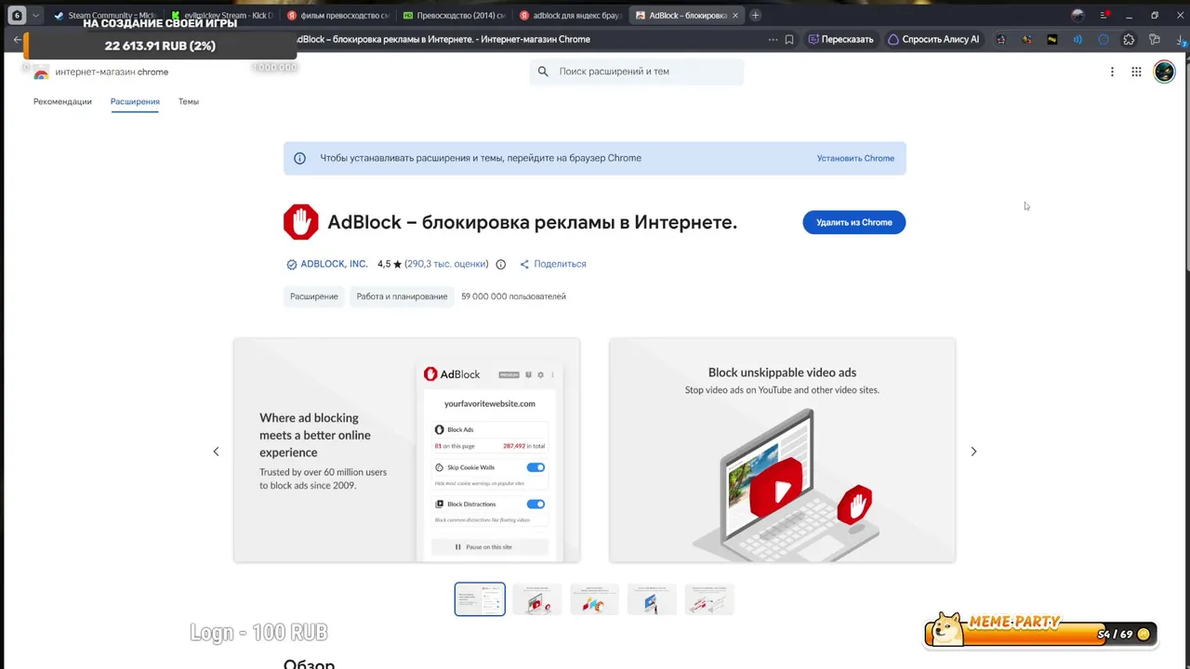Image resolution: width=1190 pixels, height=669 pixels.
Task: Click the rating info icon
Action: click(500, 264)
